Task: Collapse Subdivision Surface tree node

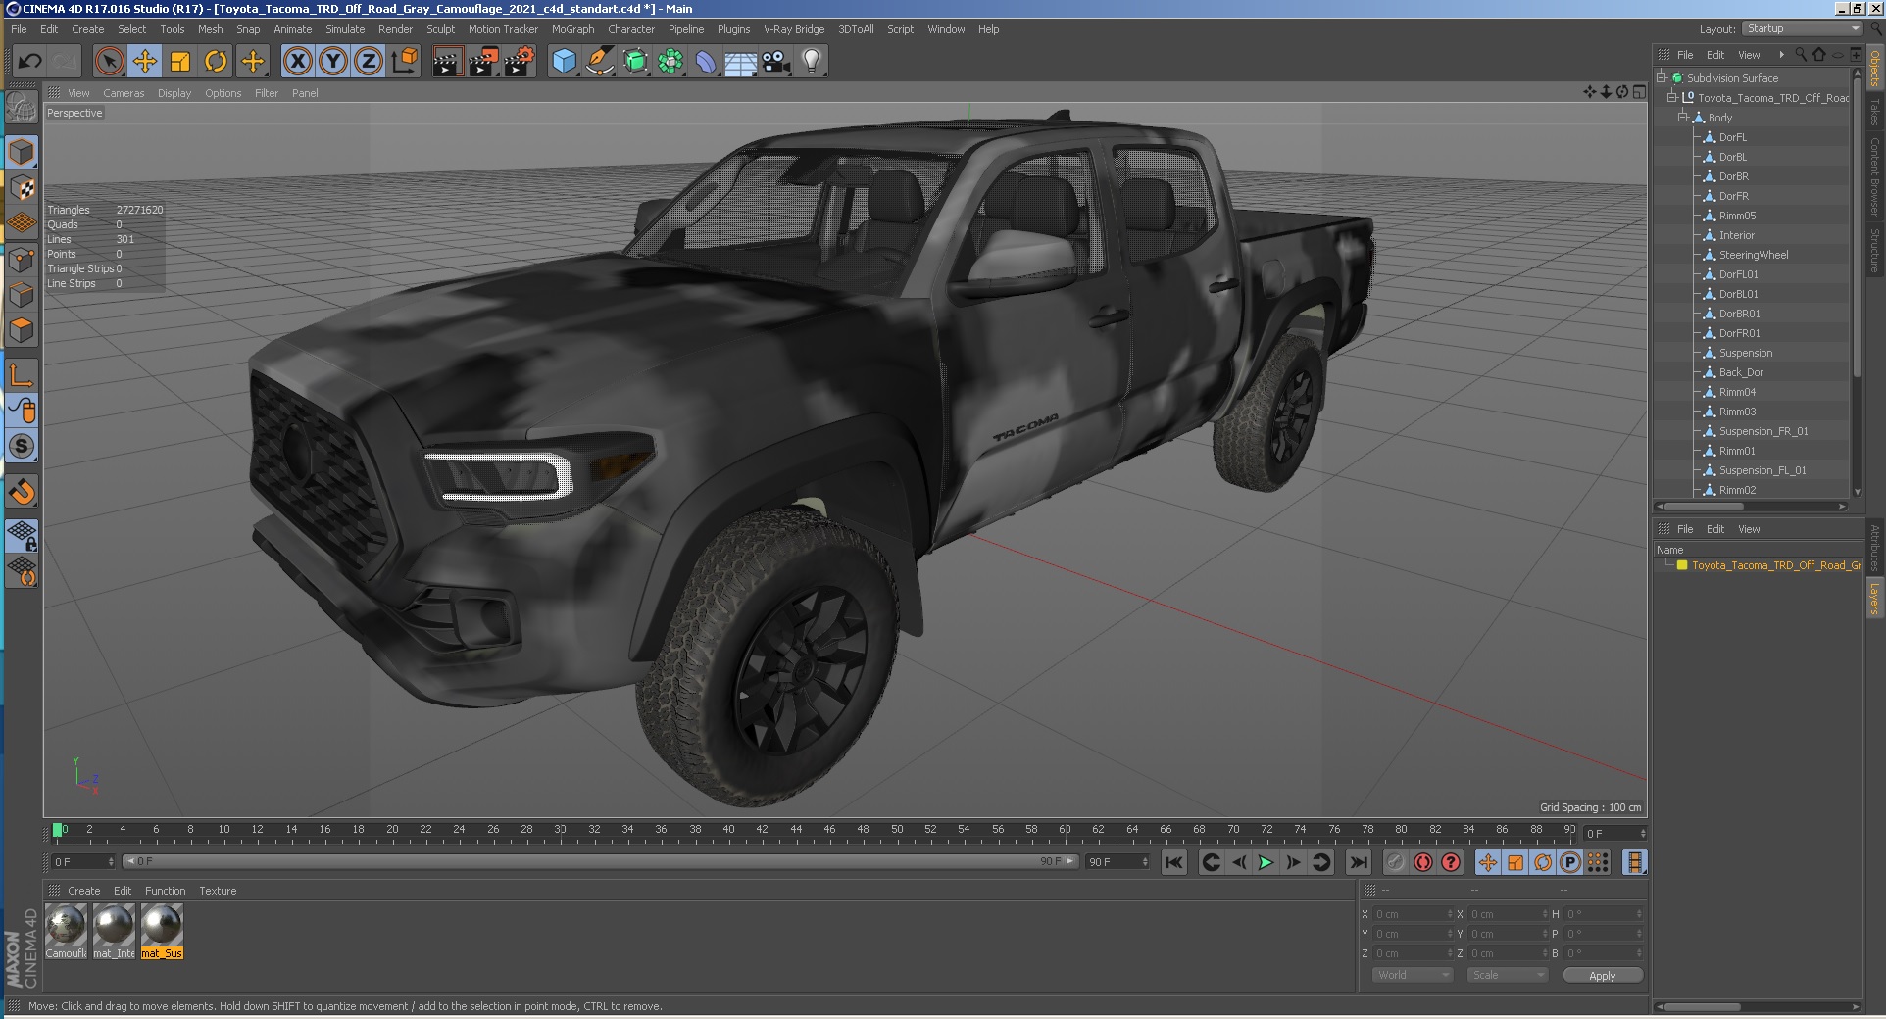Action: click(1662, 77)
